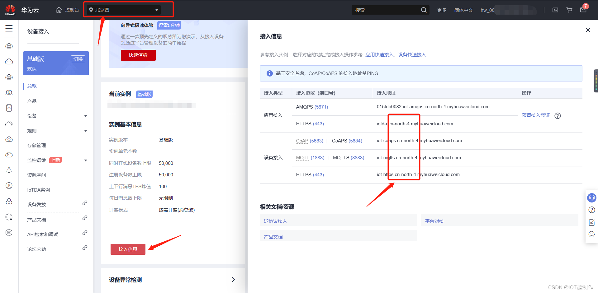The image size is (598, 293).
Task: Open the 更多 top menu
Action: click(x=442, y=10)
